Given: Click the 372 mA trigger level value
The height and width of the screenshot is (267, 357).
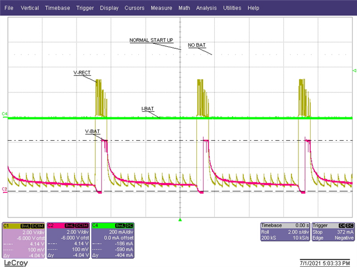Looking at the screenshot, I should coord(345,232).
